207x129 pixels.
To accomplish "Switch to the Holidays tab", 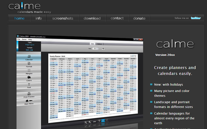I will pyautogui.click(x=99, y=44).
